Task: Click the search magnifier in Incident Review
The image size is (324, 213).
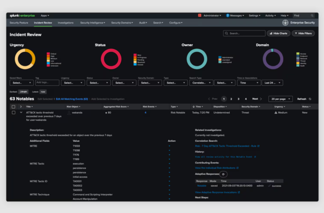Action: click(227, 33)
